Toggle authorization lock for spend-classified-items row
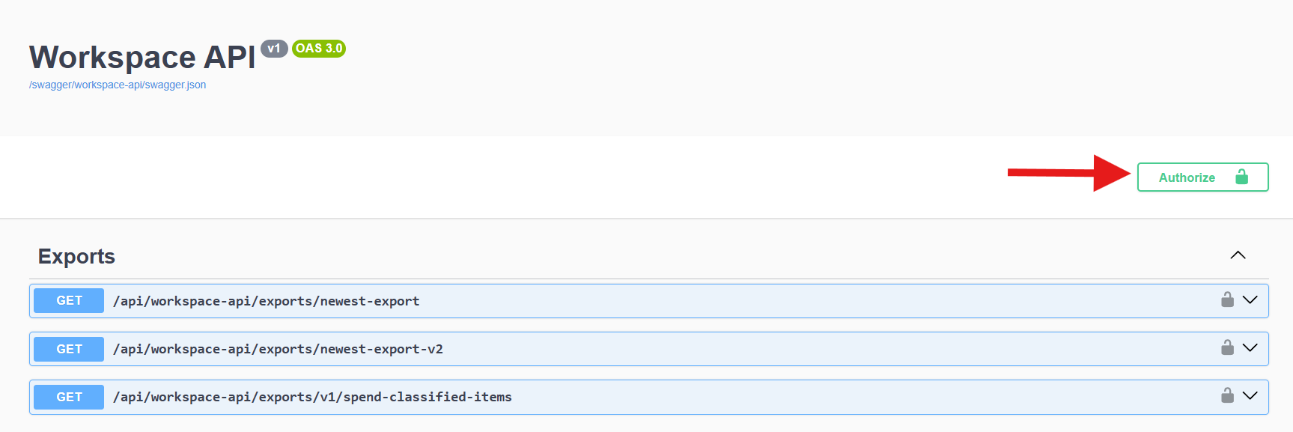Screen dimensions: 1293x432 pos(1227,396)
